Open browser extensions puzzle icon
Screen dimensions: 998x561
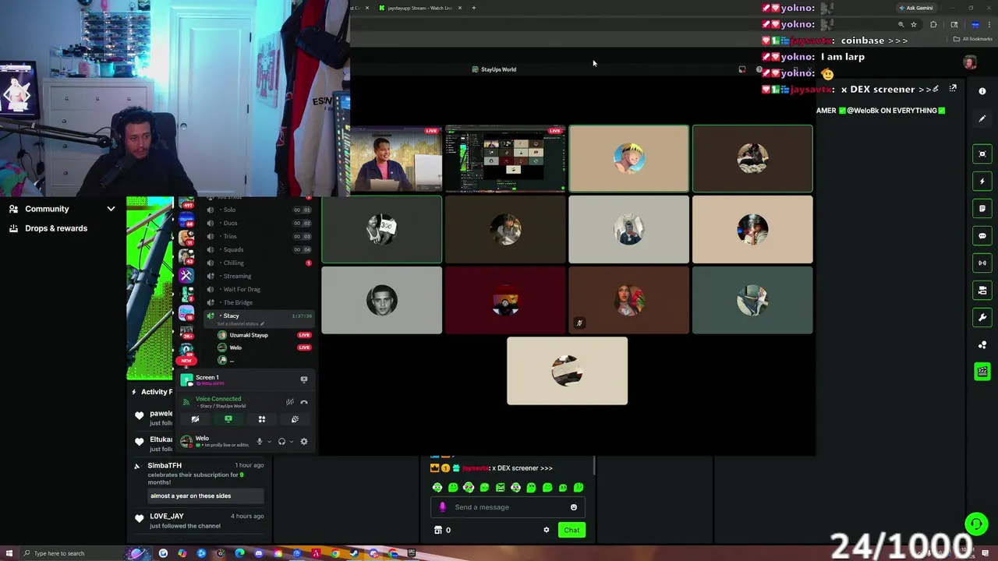(x=933, y=24)
